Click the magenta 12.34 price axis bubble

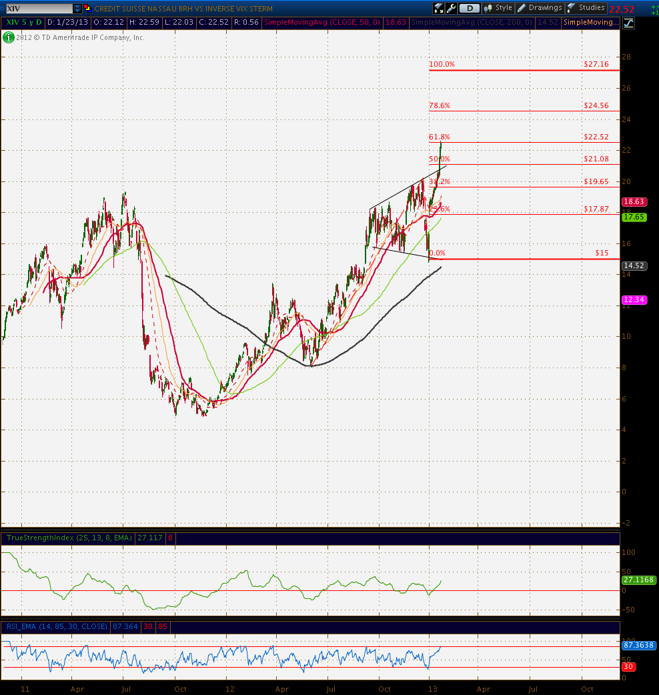[x=634, y=299]
